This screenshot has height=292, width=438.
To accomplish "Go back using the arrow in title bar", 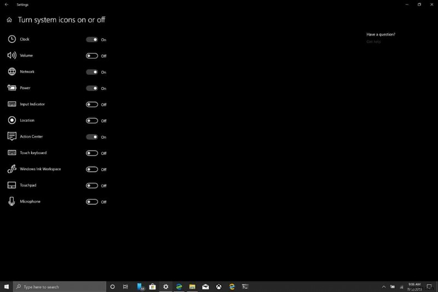I will coord(7,4).
